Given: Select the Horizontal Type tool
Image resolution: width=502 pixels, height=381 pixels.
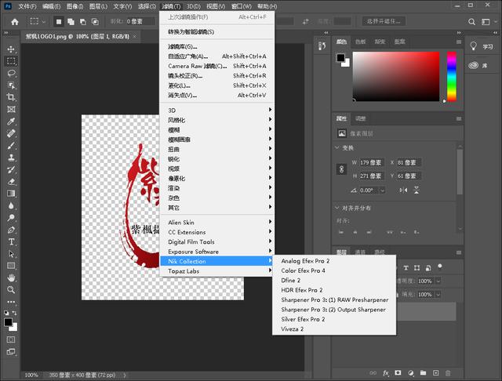Looking at the screenshot, I should click(x=11, y=241).
